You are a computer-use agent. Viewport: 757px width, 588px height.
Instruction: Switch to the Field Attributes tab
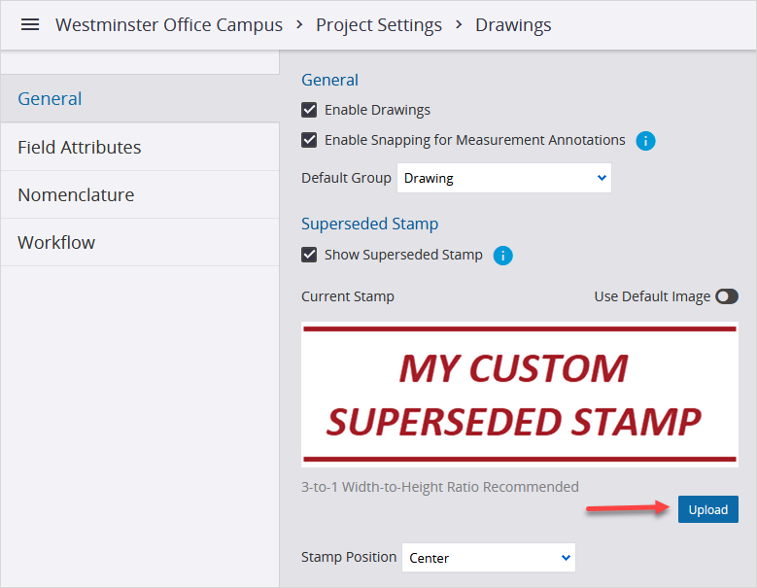pyautogui.click(x=80, y=148)
